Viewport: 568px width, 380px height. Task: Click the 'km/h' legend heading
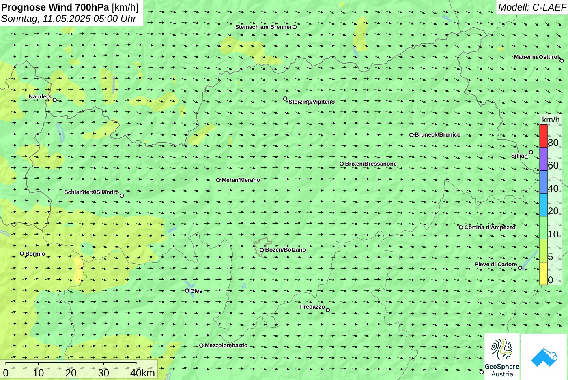(551, 120)
